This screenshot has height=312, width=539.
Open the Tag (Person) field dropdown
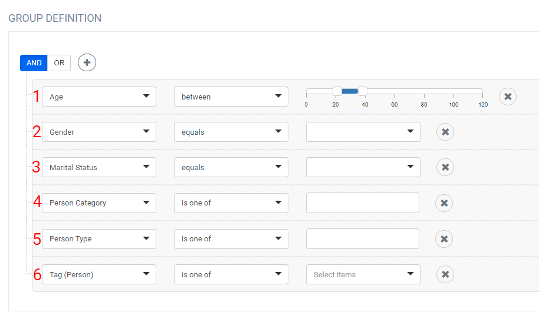coord(99,274)
